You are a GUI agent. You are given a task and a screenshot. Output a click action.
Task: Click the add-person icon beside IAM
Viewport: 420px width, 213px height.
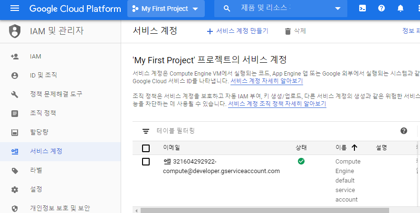15,57
